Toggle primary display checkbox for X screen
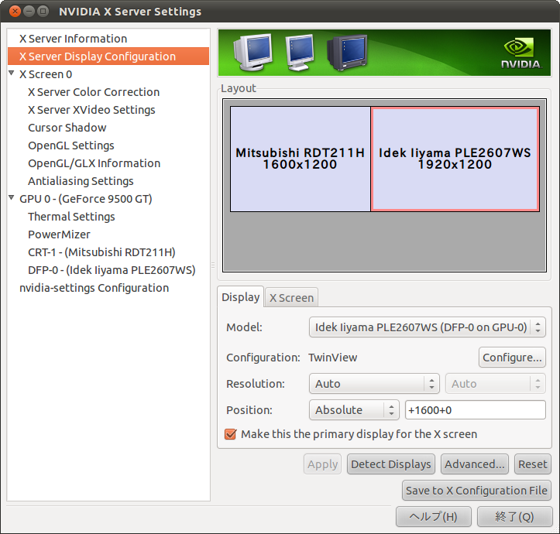Image resolution: width=560 pixels, height=534 pixels. pyautogui.click(x=230, y=434)
